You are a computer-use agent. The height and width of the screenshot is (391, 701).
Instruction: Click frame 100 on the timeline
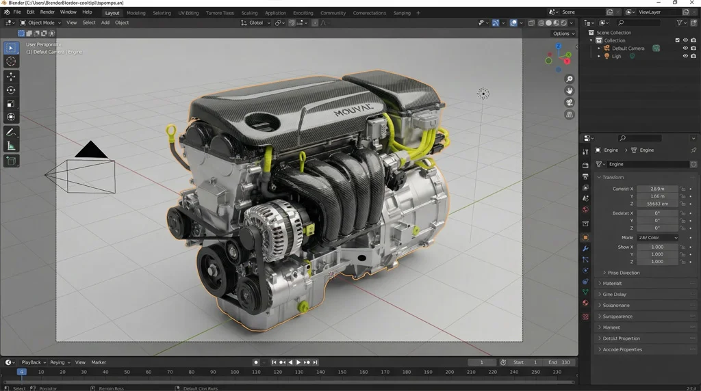click(235, 372)
